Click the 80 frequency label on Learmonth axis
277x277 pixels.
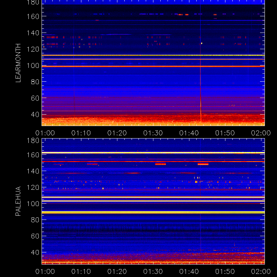tap(35, 82)
